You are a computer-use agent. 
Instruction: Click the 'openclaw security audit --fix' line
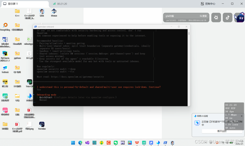point(56,72)
